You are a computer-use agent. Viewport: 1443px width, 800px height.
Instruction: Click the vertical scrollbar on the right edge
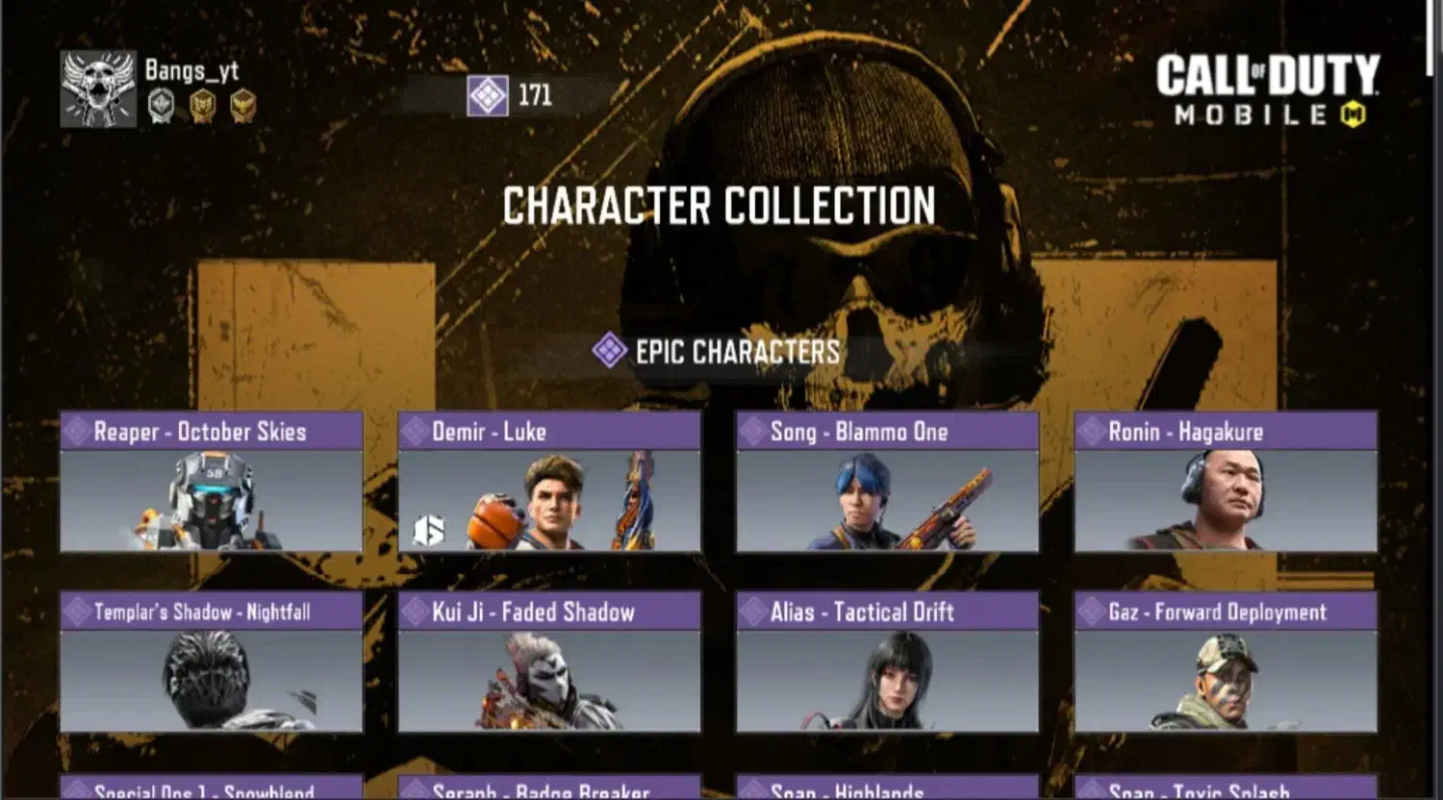(1431, 38)
